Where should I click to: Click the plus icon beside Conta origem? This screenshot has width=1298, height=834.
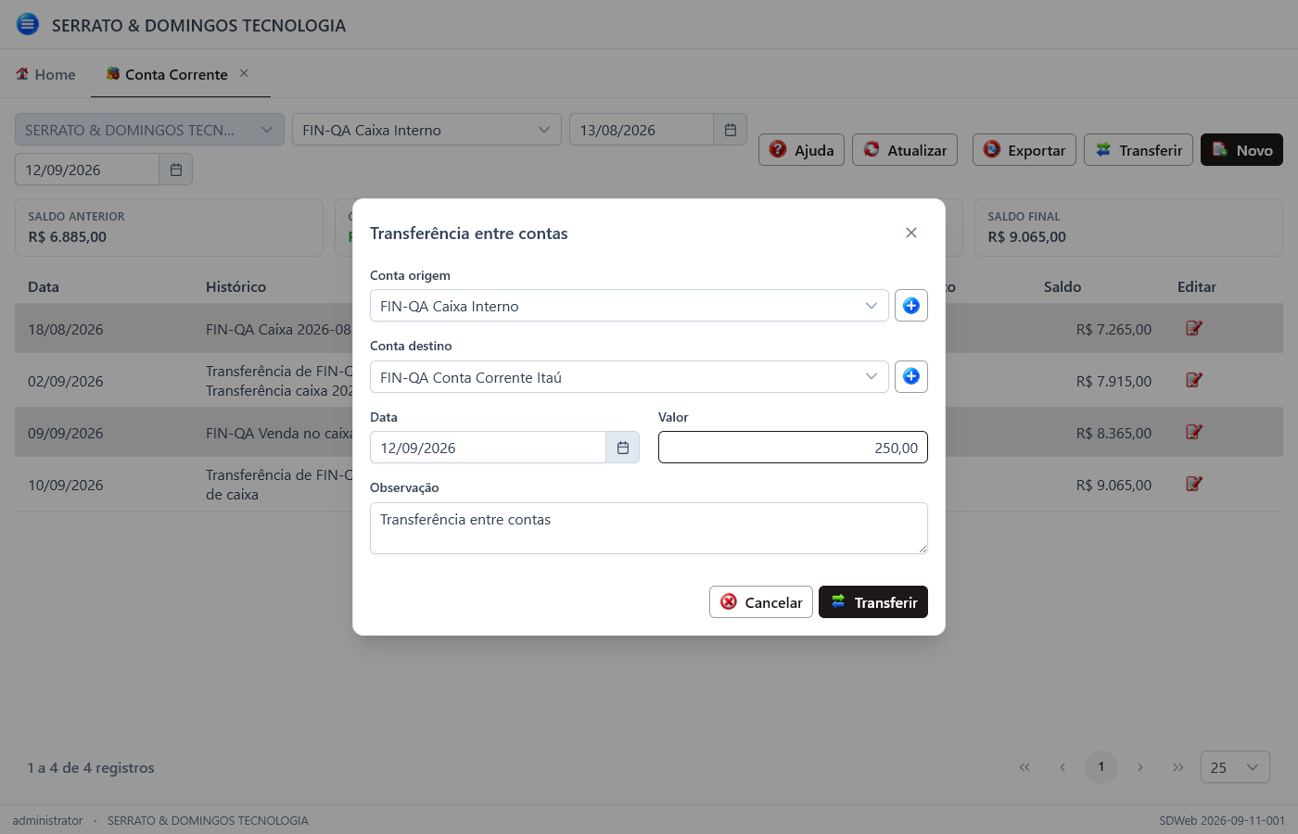911,306
